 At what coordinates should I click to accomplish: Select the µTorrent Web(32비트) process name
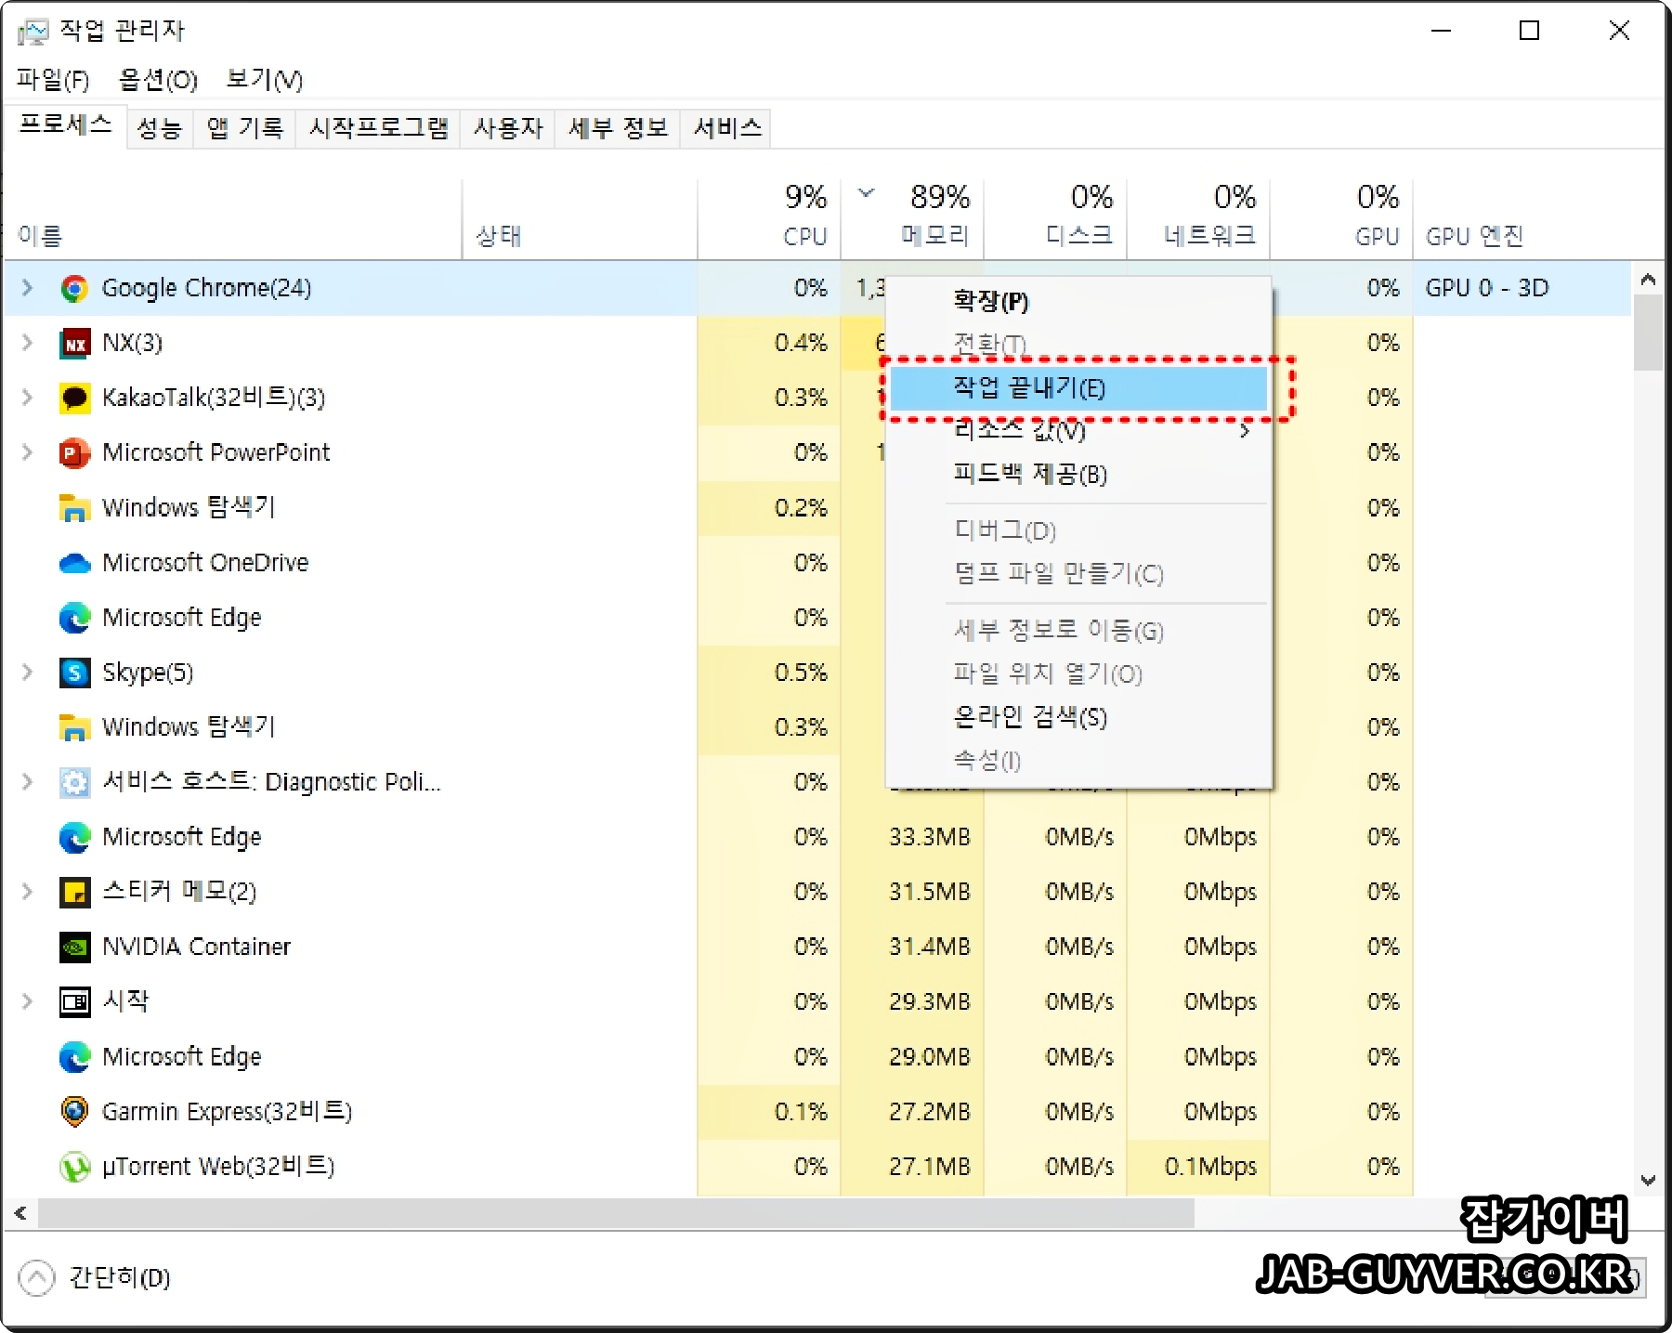coord(218,1167)
